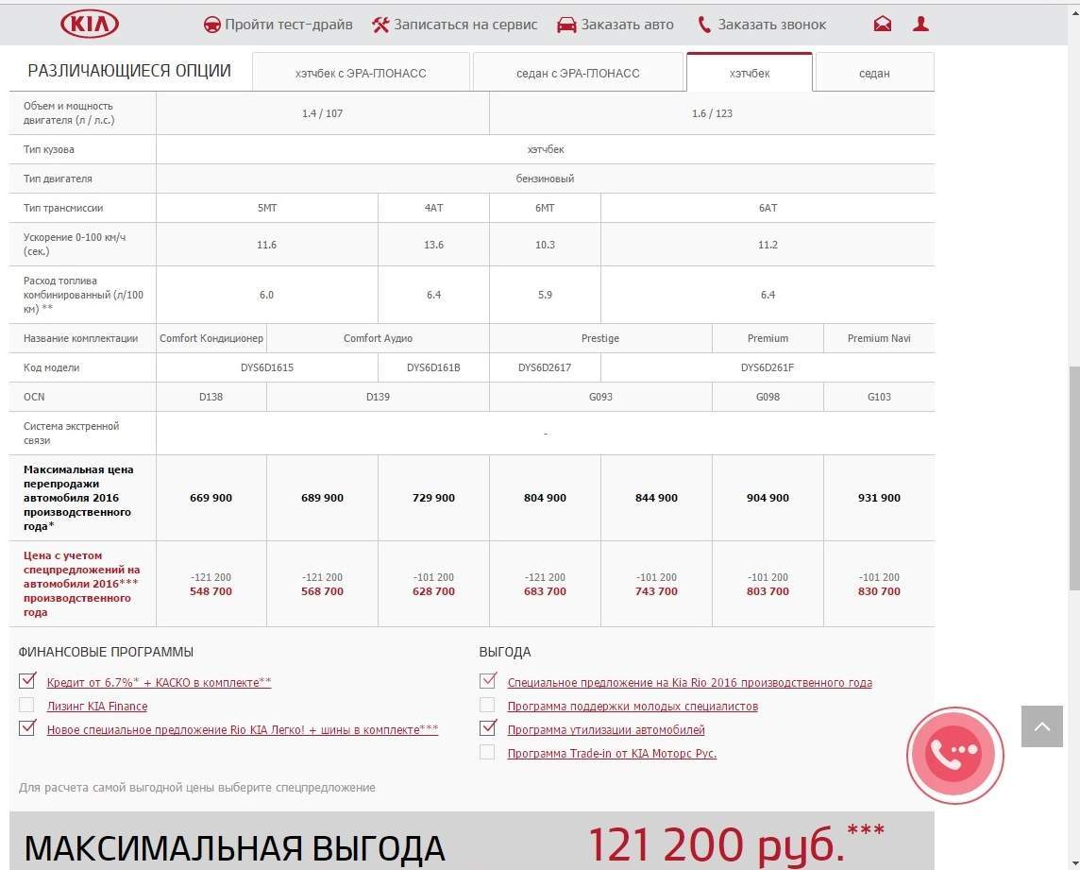Uncheck Rio KIA Легко! special offer checkbox
This screenshot has height=870, width=1080.
click(26, 728)
